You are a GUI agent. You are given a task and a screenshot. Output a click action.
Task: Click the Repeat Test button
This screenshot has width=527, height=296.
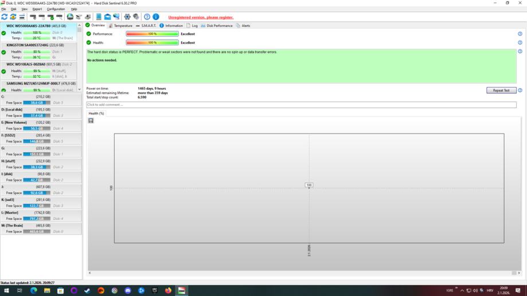[x=501, y=90]
